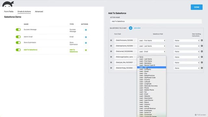Switch to the Form Fields tab
The width and height of the screenshot is (208, 117).
(9, 12)
